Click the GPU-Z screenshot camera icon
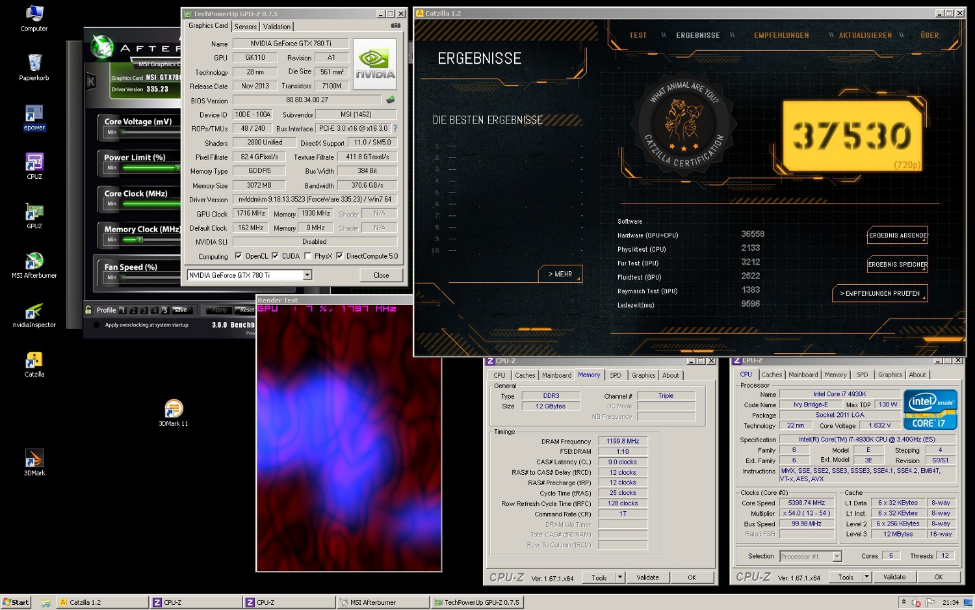 click(395, 25)
